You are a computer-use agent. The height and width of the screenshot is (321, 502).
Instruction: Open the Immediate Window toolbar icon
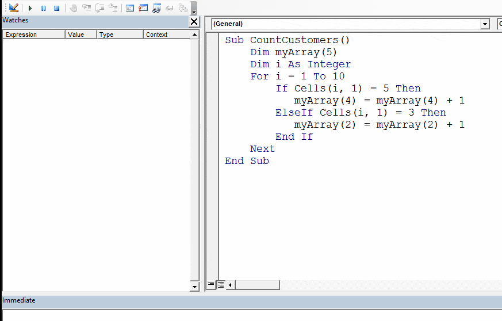coord(143,8)
